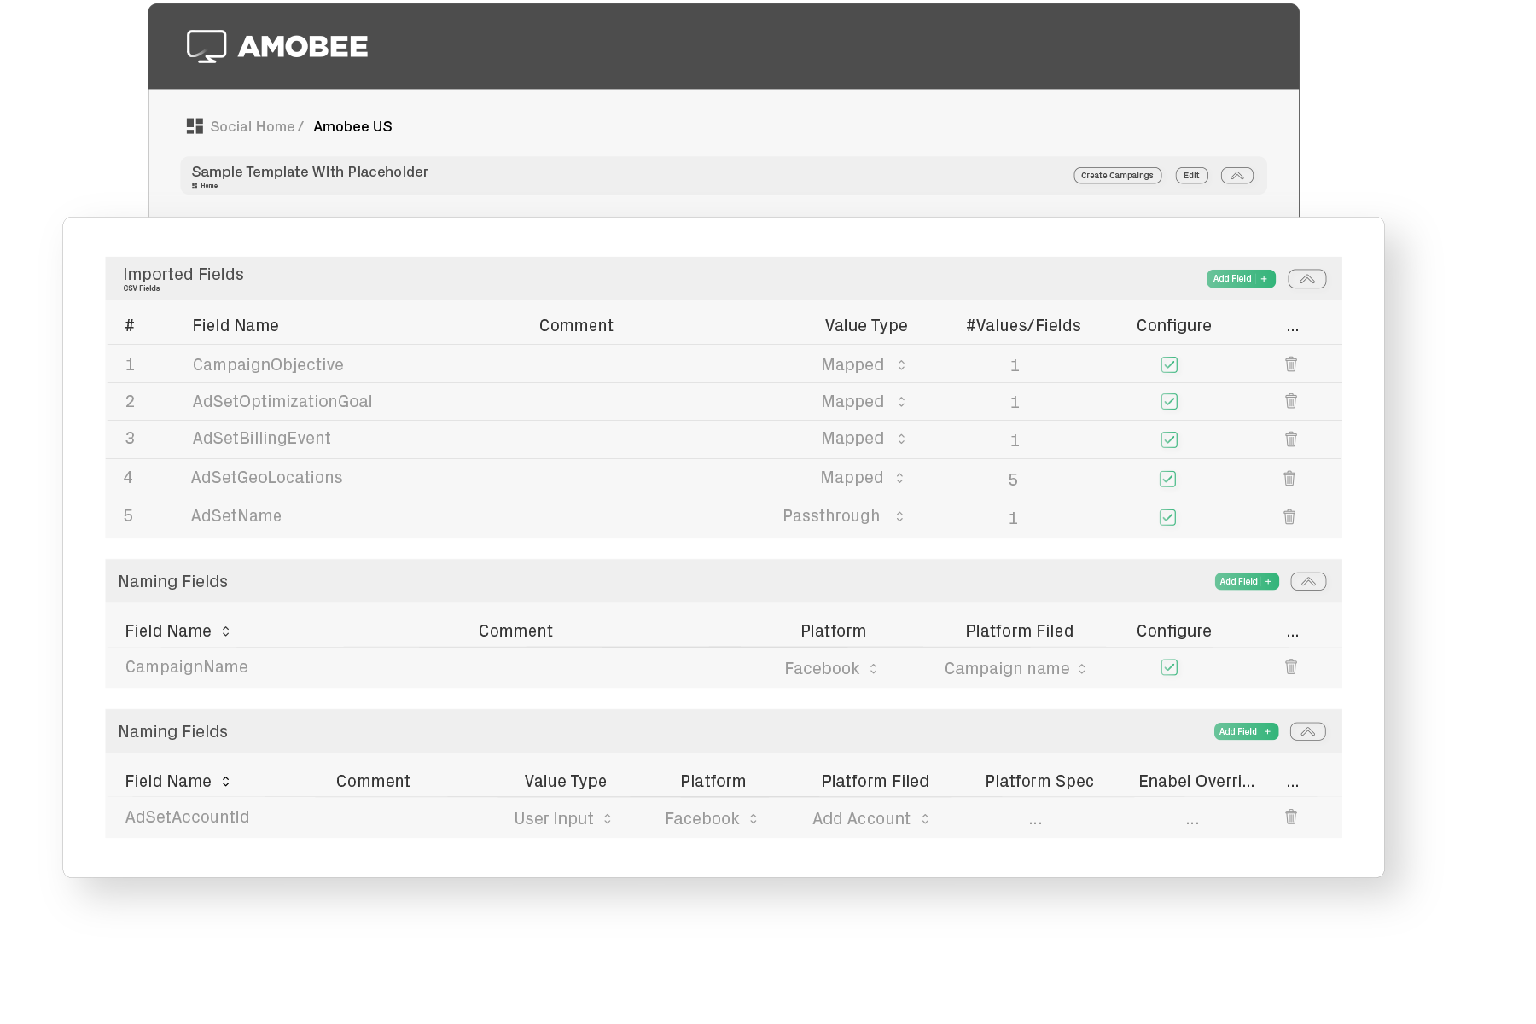Select the AdSetBillingEvent field name
This screenshot has width=1536, height=1024.
[x=261, y=439]
